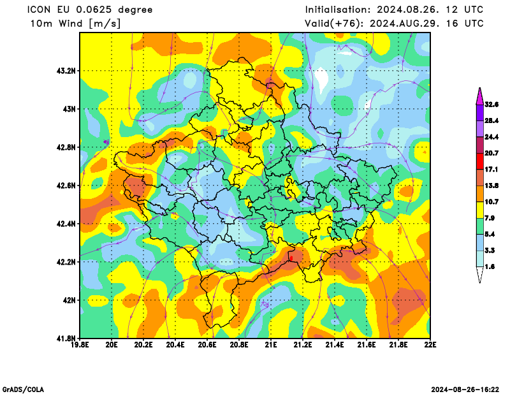Image resolution: width=510 pixels, height=394 pixels.
Task: Click the 21.4E longitude label
Action: pyautogui.click(x=335, y=345)
